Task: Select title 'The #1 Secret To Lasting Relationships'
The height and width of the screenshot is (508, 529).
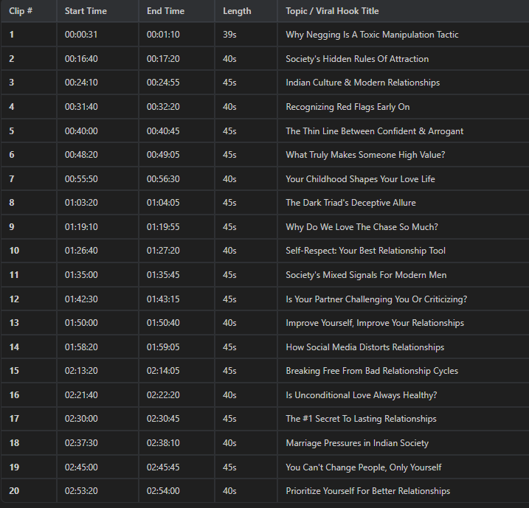Action: tap(361, 418)
